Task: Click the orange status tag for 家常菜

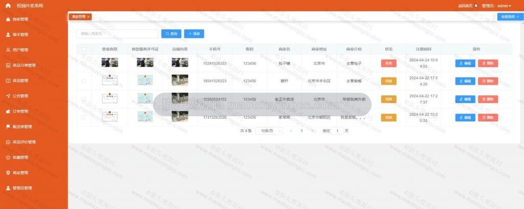Action: [389, 117]
